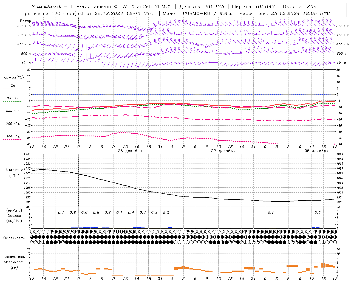Click the '28 декабря' date under temperature chart
Screen dimensions: 351x281
[x=316, y=151]
